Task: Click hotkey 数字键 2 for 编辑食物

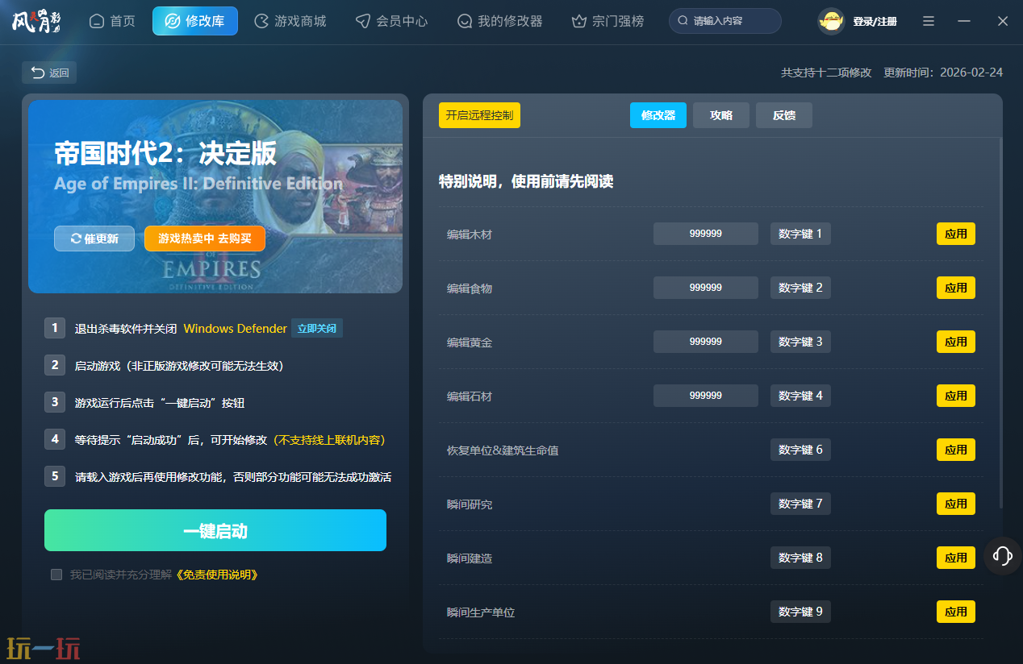Action: (x=800, y=288)
